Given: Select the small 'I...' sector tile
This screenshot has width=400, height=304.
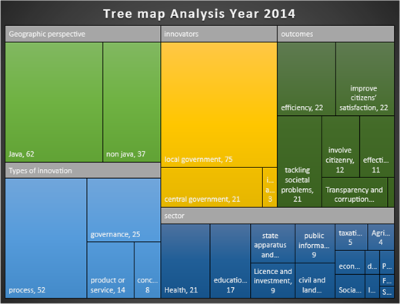Looking at the screenshot, I should pyautogui.click(x=372, y=286).
